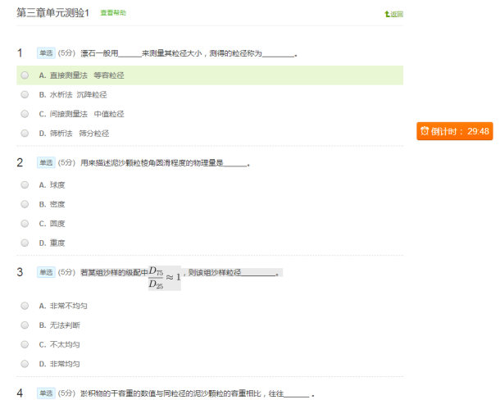
Task: Select answer B 密度 for question 2
Action: pos(25,204)
